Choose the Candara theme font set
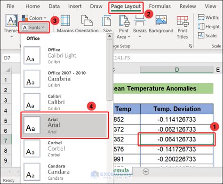 [x=64, y=172]
